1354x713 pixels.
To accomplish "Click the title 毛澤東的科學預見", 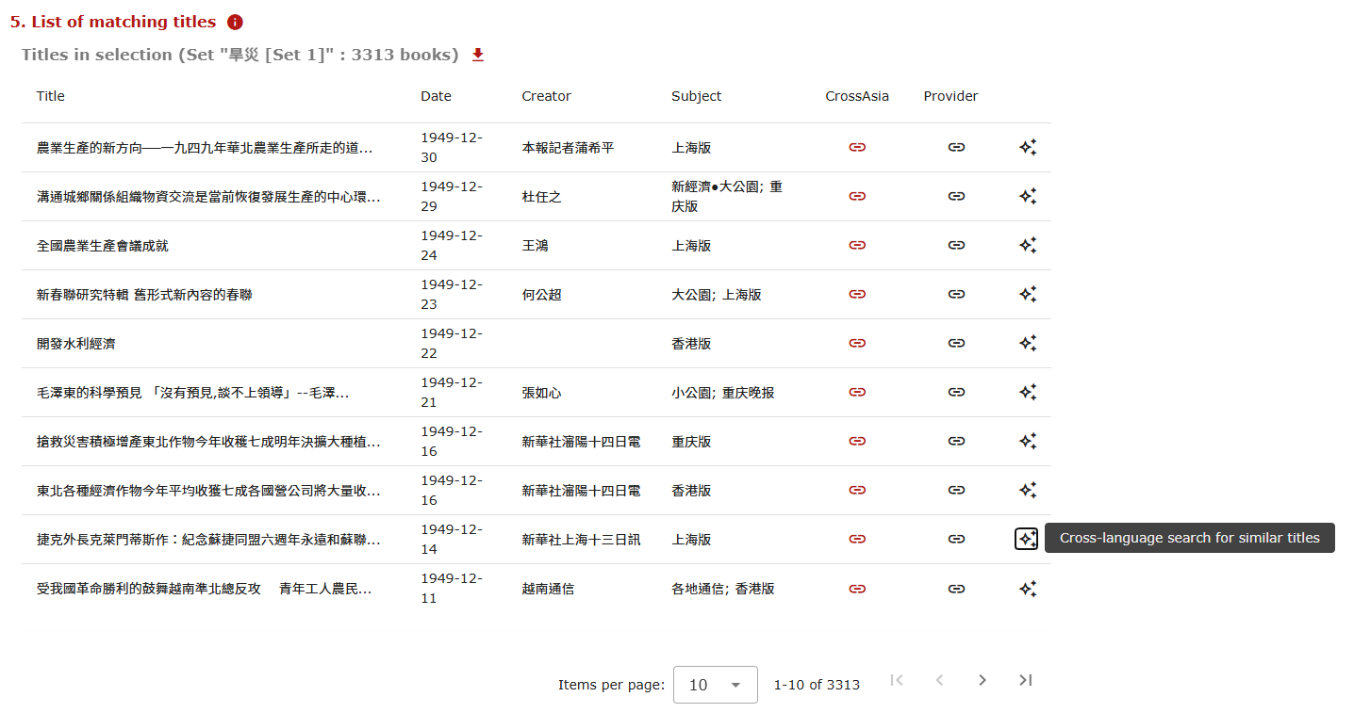I will point(192,393).
